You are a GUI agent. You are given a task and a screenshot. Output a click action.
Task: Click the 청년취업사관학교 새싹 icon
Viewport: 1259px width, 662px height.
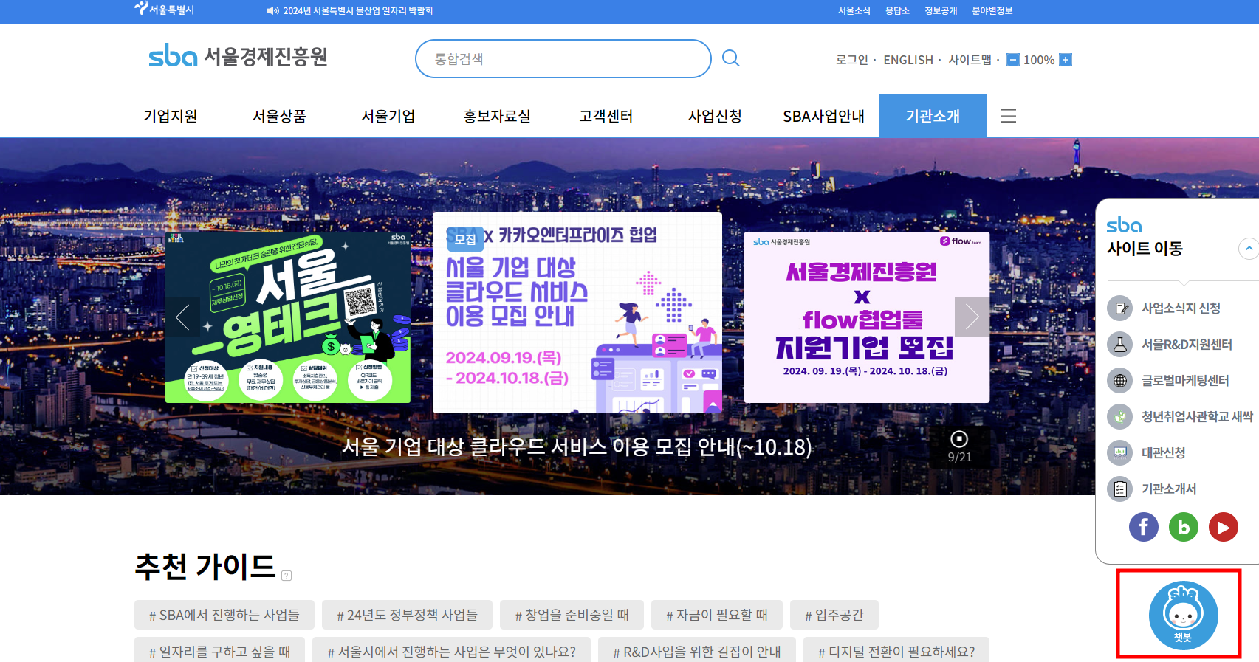(x=1120, y=416)
